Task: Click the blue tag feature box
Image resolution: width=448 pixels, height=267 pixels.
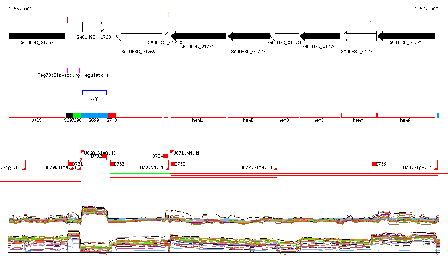Action: tap(94, 93)
